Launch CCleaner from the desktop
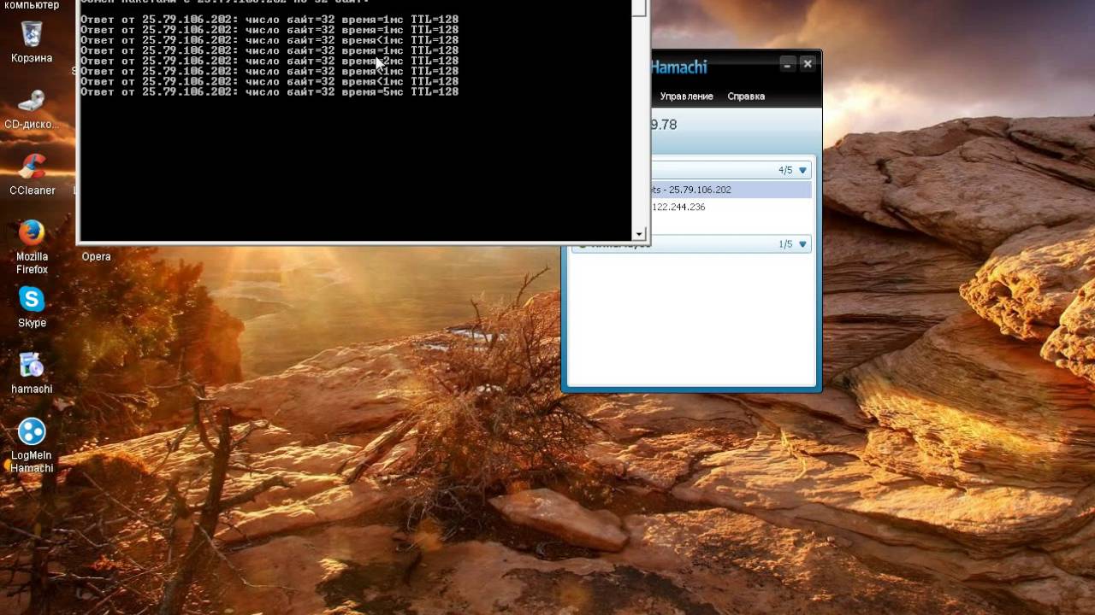Viewport: 1095px width, 615px height. [32, 174]
